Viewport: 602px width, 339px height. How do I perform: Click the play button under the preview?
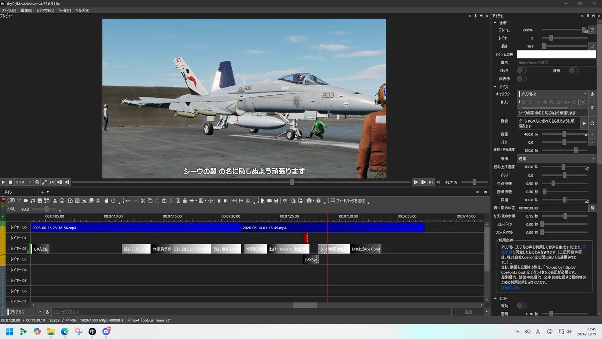tap(3, 182)
